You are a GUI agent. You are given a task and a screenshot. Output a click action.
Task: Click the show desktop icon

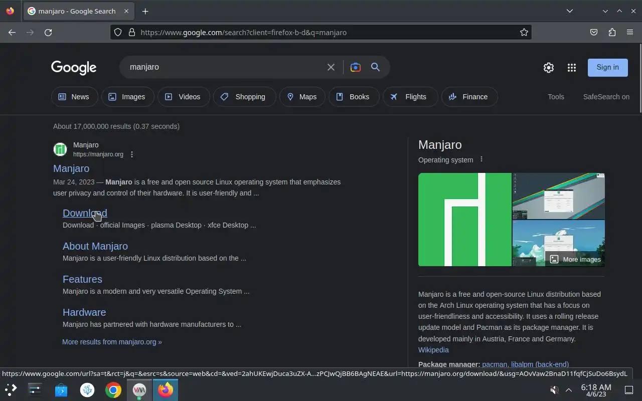(629, 390)
